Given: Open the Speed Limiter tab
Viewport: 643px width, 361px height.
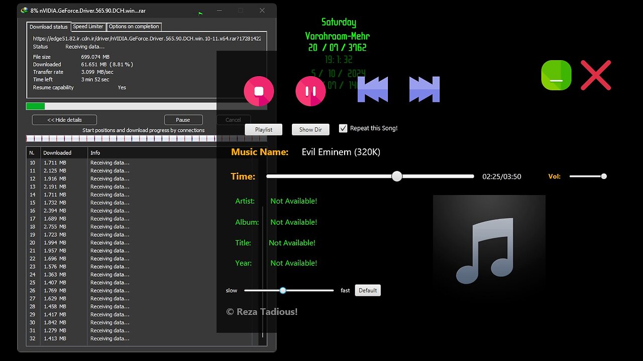Looking at the screenshot, I should (x=88, y=27).
